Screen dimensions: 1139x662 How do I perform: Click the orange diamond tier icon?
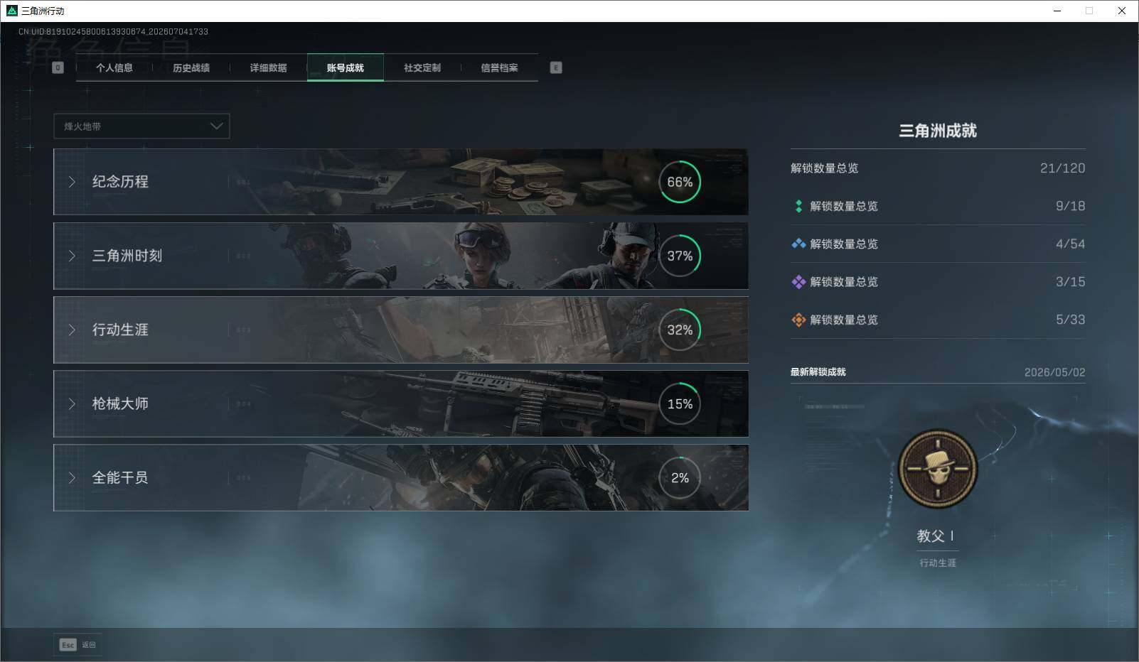tap(798, 320)
